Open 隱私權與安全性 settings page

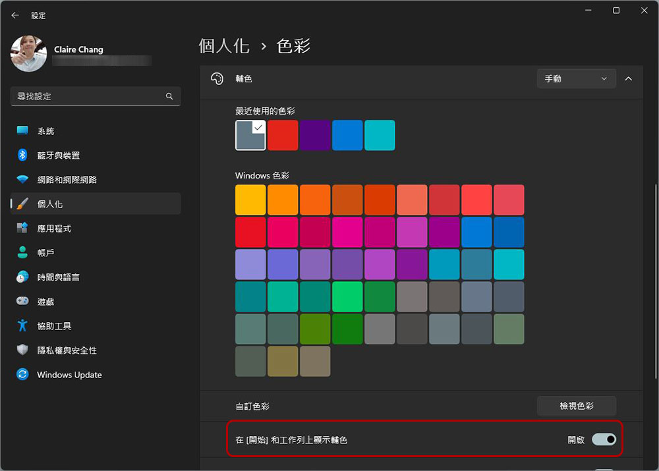pyautogui.click(x=96, y=350)
